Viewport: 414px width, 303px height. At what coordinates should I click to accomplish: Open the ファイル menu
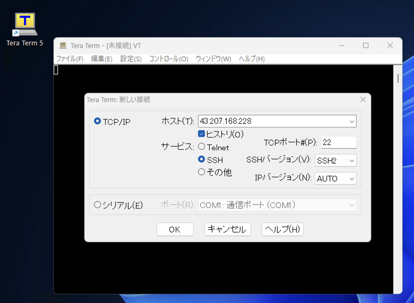[x=70, y=59]
